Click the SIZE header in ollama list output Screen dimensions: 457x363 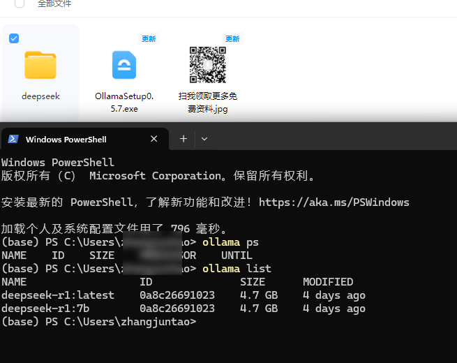[x=253, y=282]
